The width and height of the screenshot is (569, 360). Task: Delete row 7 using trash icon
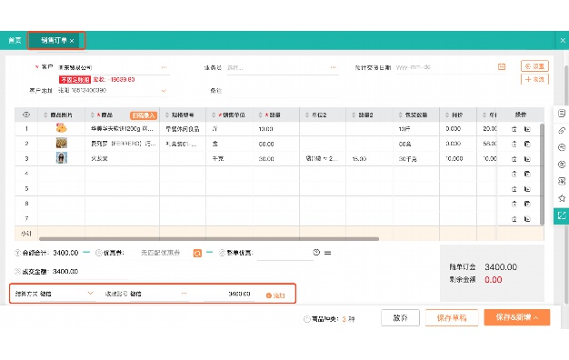point(514,219)
